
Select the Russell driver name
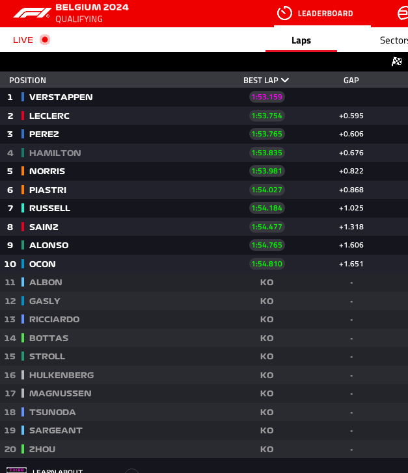tap(49, 208)
